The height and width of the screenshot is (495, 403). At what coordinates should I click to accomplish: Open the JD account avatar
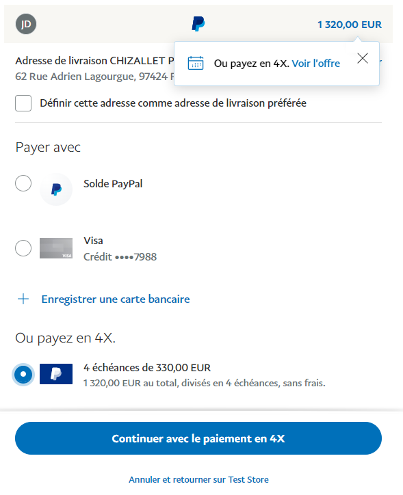pyautogui.click(x=26, y=24)
